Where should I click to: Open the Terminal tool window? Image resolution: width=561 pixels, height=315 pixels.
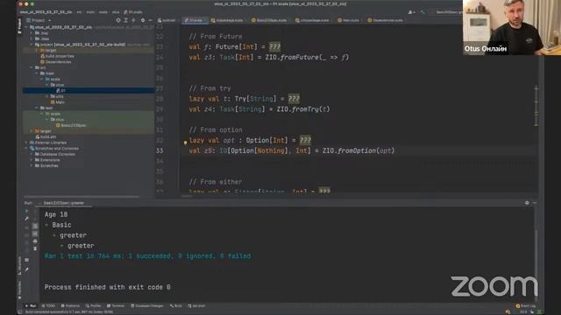tap(116, 306)
